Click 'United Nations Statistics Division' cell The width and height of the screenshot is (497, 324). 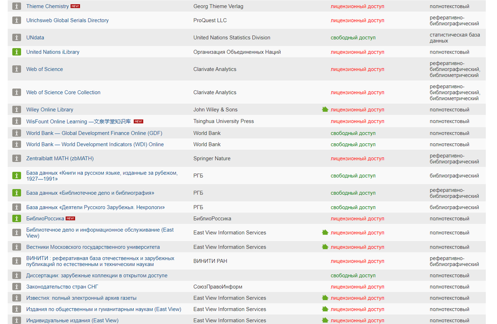click(232, 38)
